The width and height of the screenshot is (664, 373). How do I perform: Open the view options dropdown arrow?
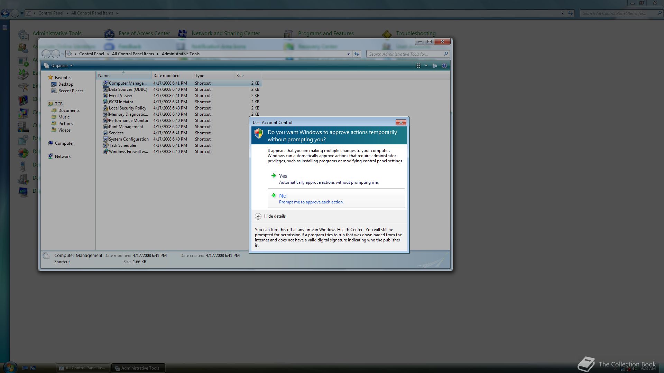[426, 66]
